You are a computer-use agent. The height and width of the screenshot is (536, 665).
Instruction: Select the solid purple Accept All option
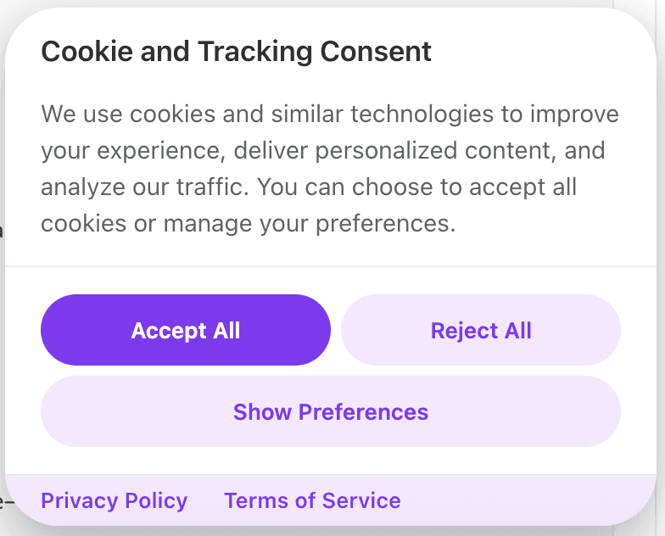click(185, 330)
